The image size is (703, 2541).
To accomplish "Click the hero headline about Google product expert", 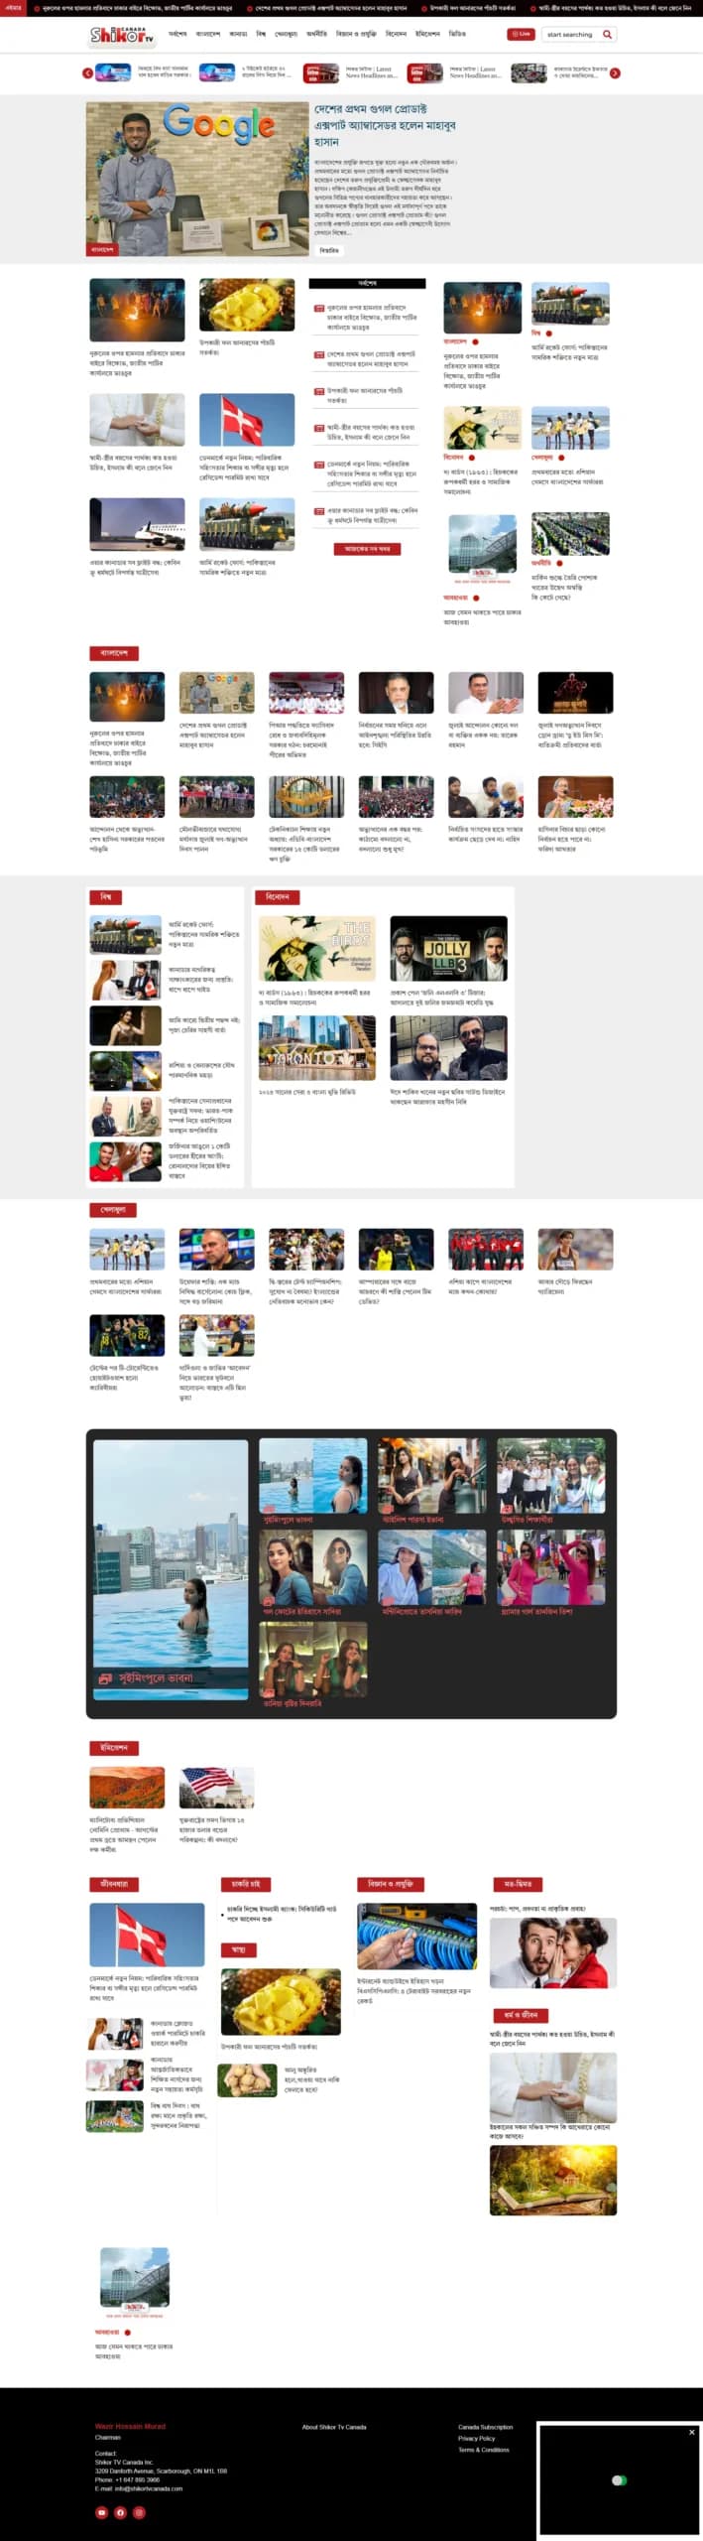I will tap(386, 125).
